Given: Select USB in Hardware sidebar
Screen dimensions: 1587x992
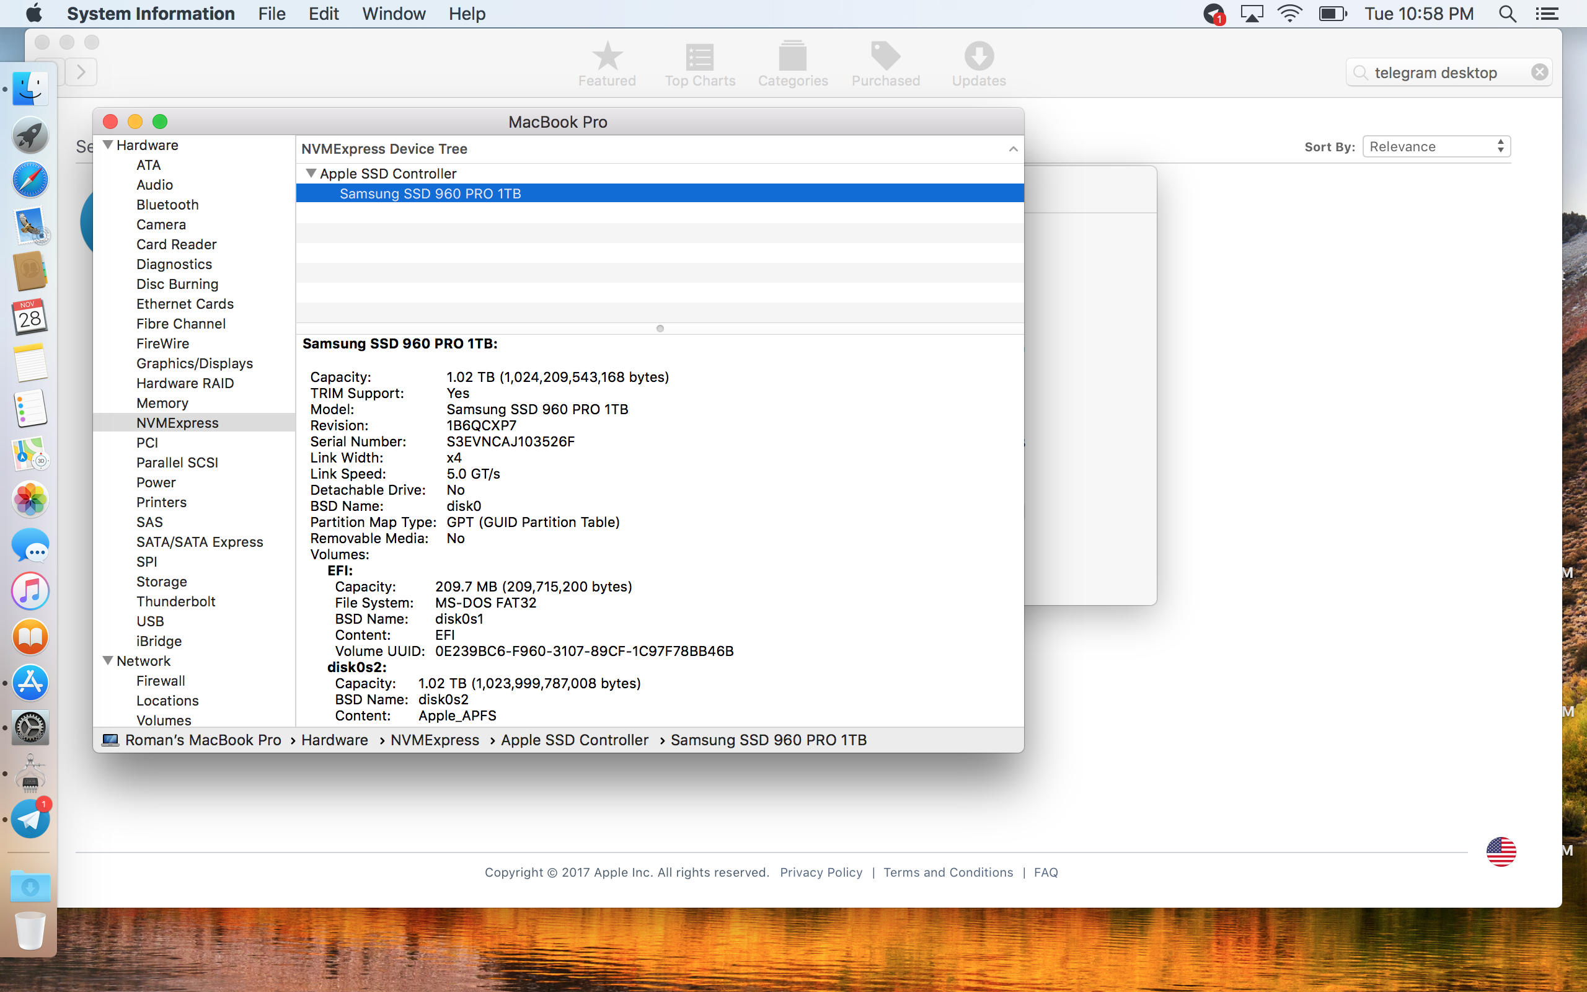Looking at the screenshot, I should [150, 621].
